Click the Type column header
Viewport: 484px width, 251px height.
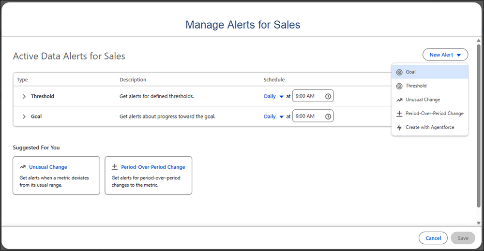coord(22,79)
